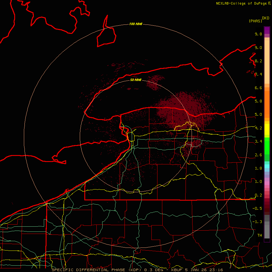This screenshot has height=272, width=272.
Task: Select the 9.0 value on the scale
Action: 258,47
